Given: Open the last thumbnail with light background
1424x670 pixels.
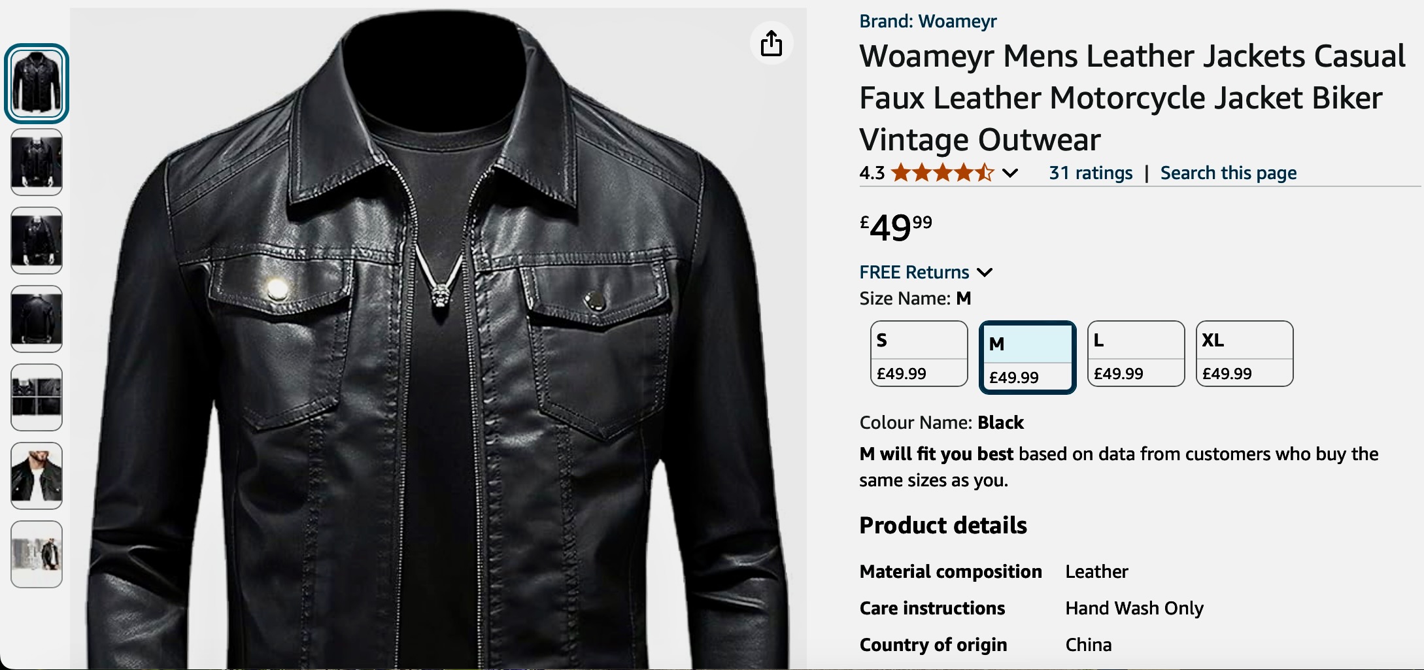Looking at the screenshot, I should [37, 554].
